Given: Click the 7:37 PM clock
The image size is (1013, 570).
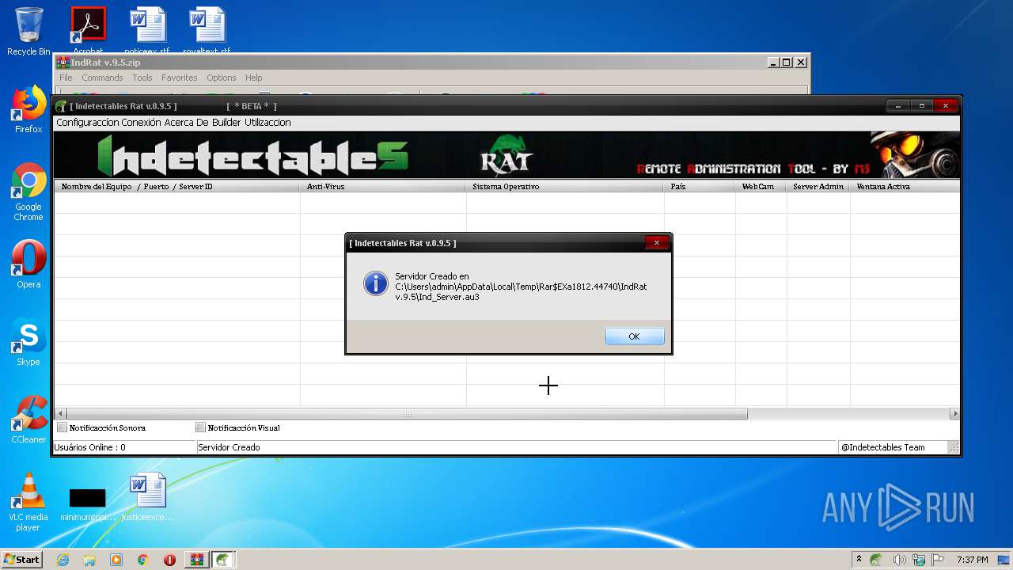Looking at the screenshot, I should tap(972, 560).
